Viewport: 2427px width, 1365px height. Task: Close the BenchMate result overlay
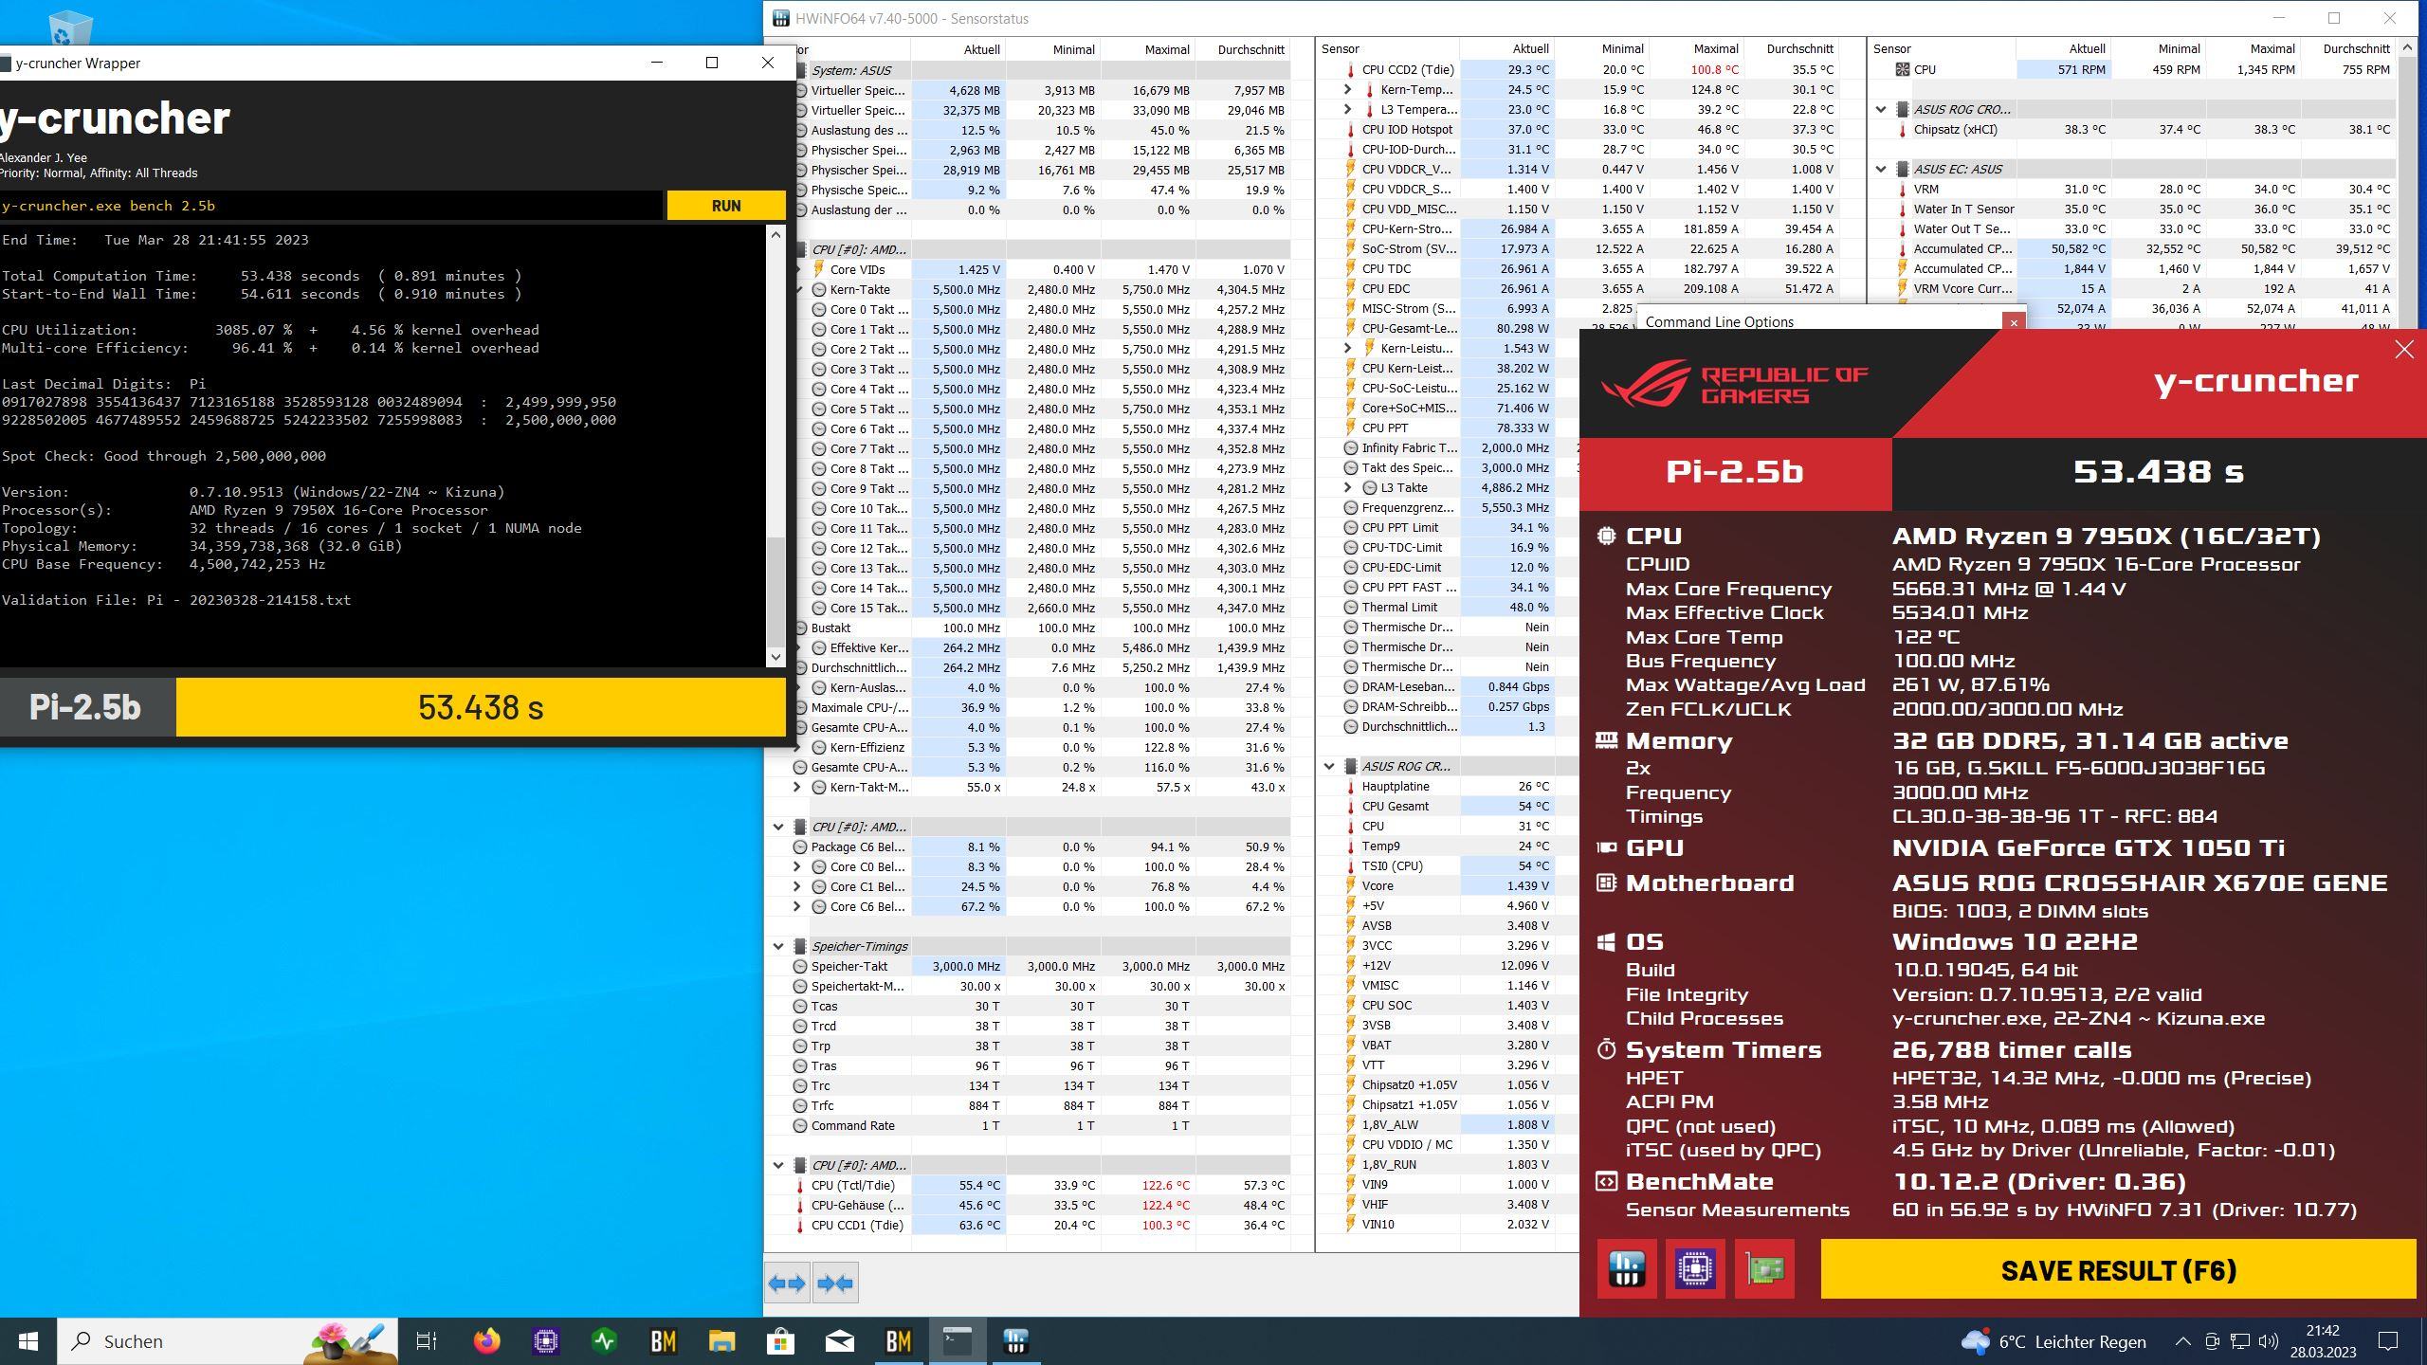2404,350
